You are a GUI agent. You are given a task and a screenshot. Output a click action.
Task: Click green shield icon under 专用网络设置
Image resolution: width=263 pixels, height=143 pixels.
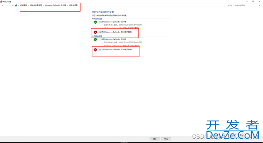95,22
